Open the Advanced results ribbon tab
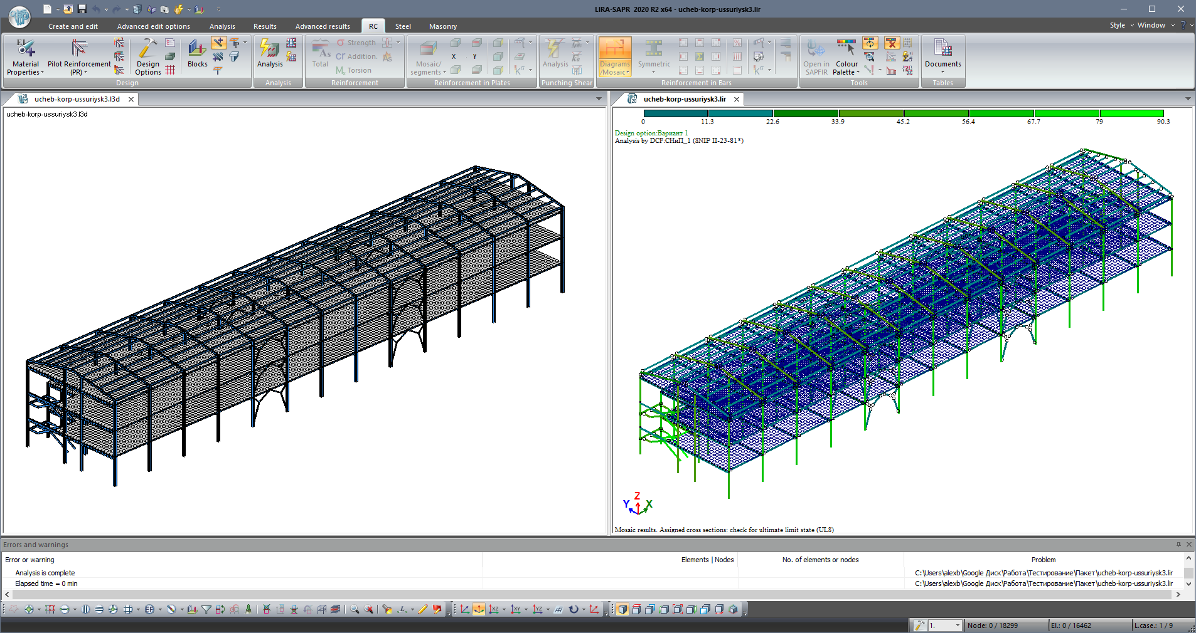The height and width of the screenshot is (633, 1196). [323, 26]
